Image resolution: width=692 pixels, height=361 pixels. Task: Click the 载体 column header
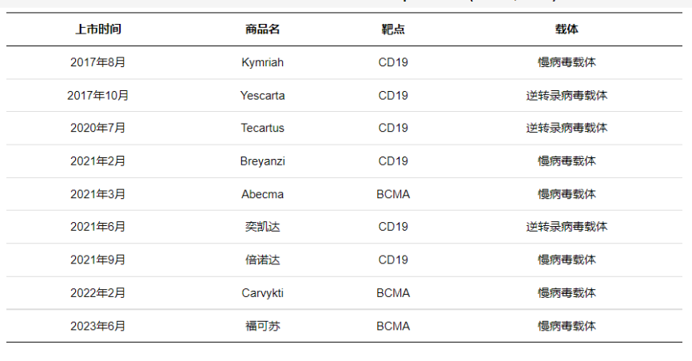click(567, 30)
